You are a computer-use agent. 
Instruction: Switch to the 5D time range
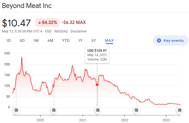(x=22, y=40)
